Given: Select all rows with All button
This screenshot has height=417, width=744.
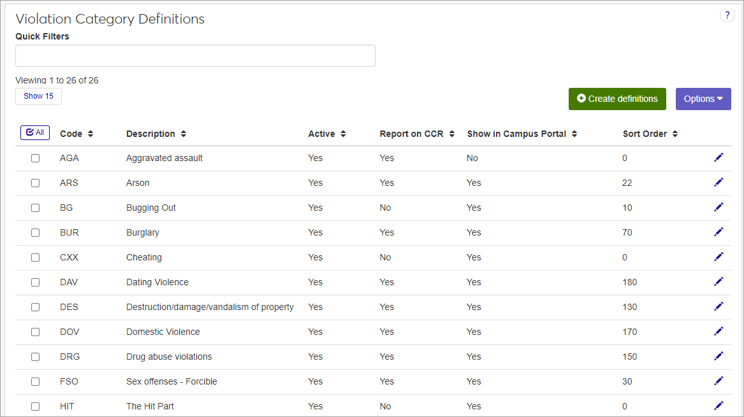Looking at the screenshot, I should click(35, 132).
